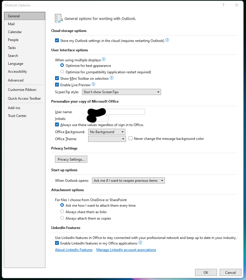
Task: Click info icon beside Enable Live Preview
Action: [x=93, y=84]
